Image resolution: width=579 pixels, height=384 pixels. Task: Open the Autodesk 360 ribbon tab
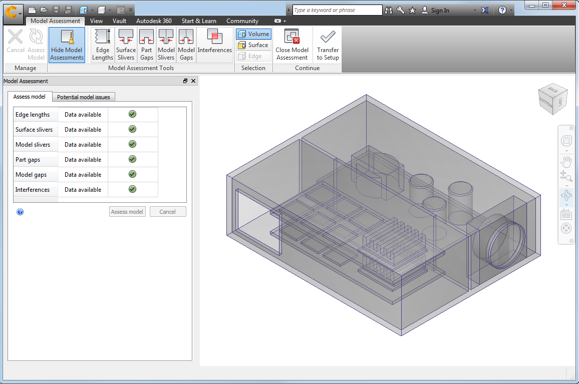tap(154, 21)
